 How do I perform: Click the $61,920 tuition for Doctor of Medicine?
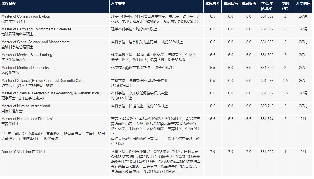pos(267,152)
